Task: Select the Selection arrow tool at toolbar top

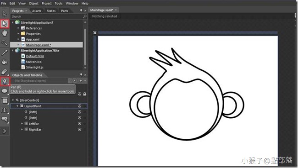Action: click(5, 14)
